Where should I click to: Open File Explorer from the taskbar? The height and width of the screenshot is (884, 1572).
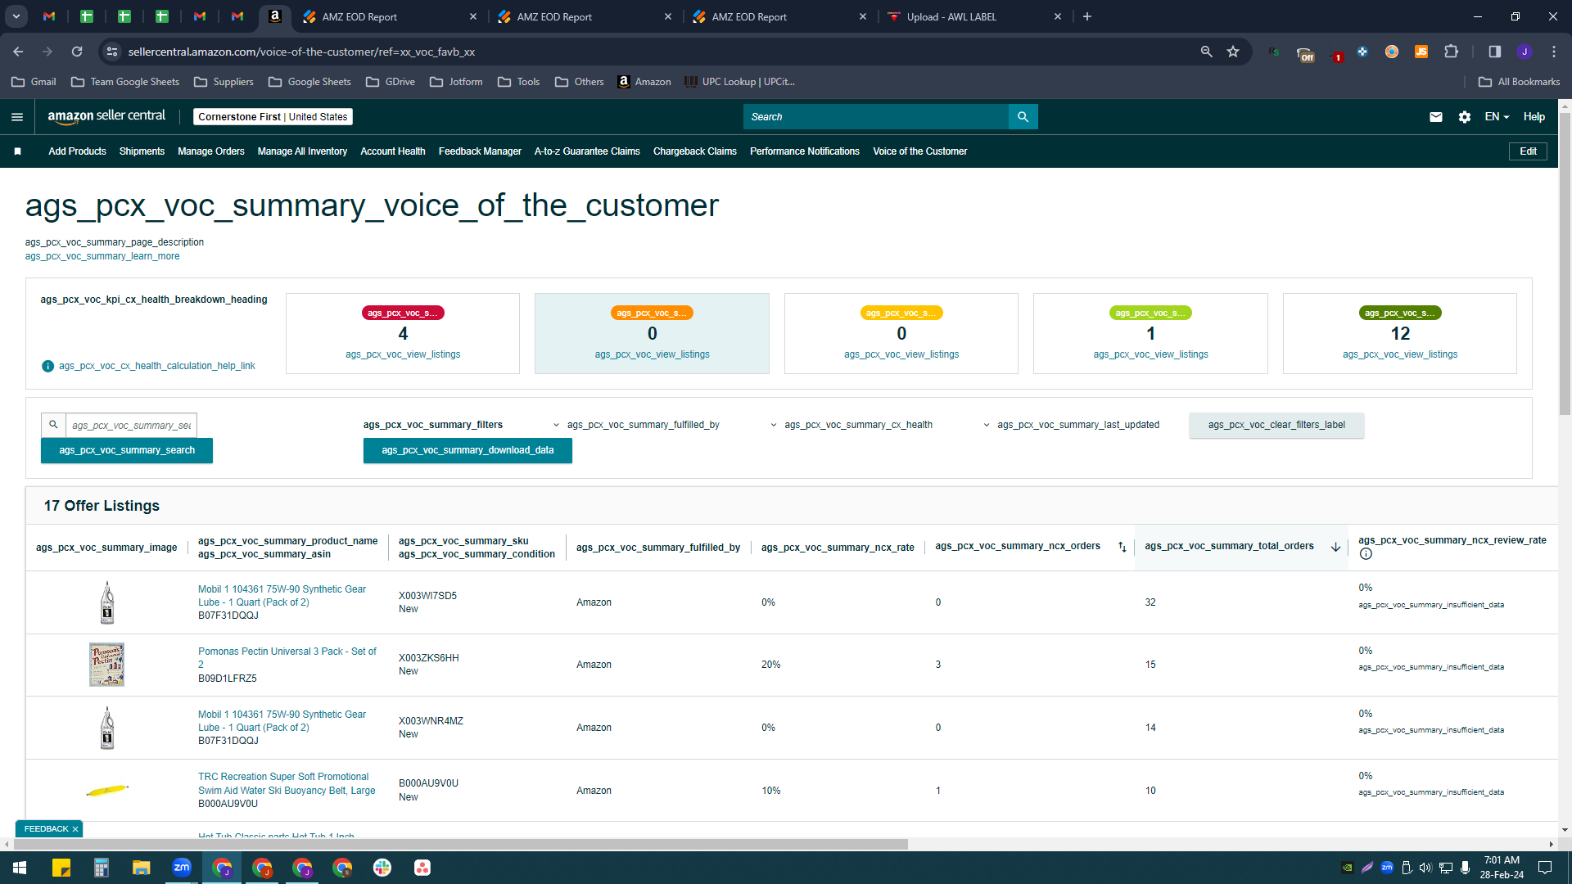pos(142,868)
